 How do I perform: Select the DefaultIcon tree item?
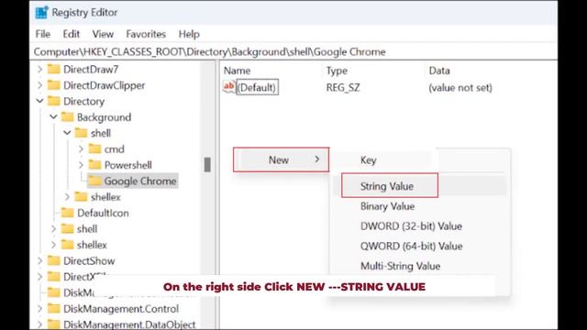103,213
